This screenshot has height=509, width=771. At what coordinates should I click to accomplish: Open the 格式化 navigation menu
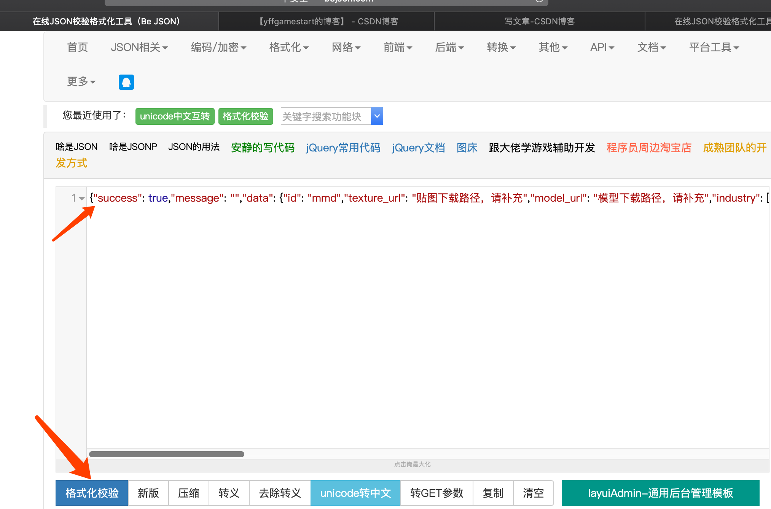coord(288,48)
